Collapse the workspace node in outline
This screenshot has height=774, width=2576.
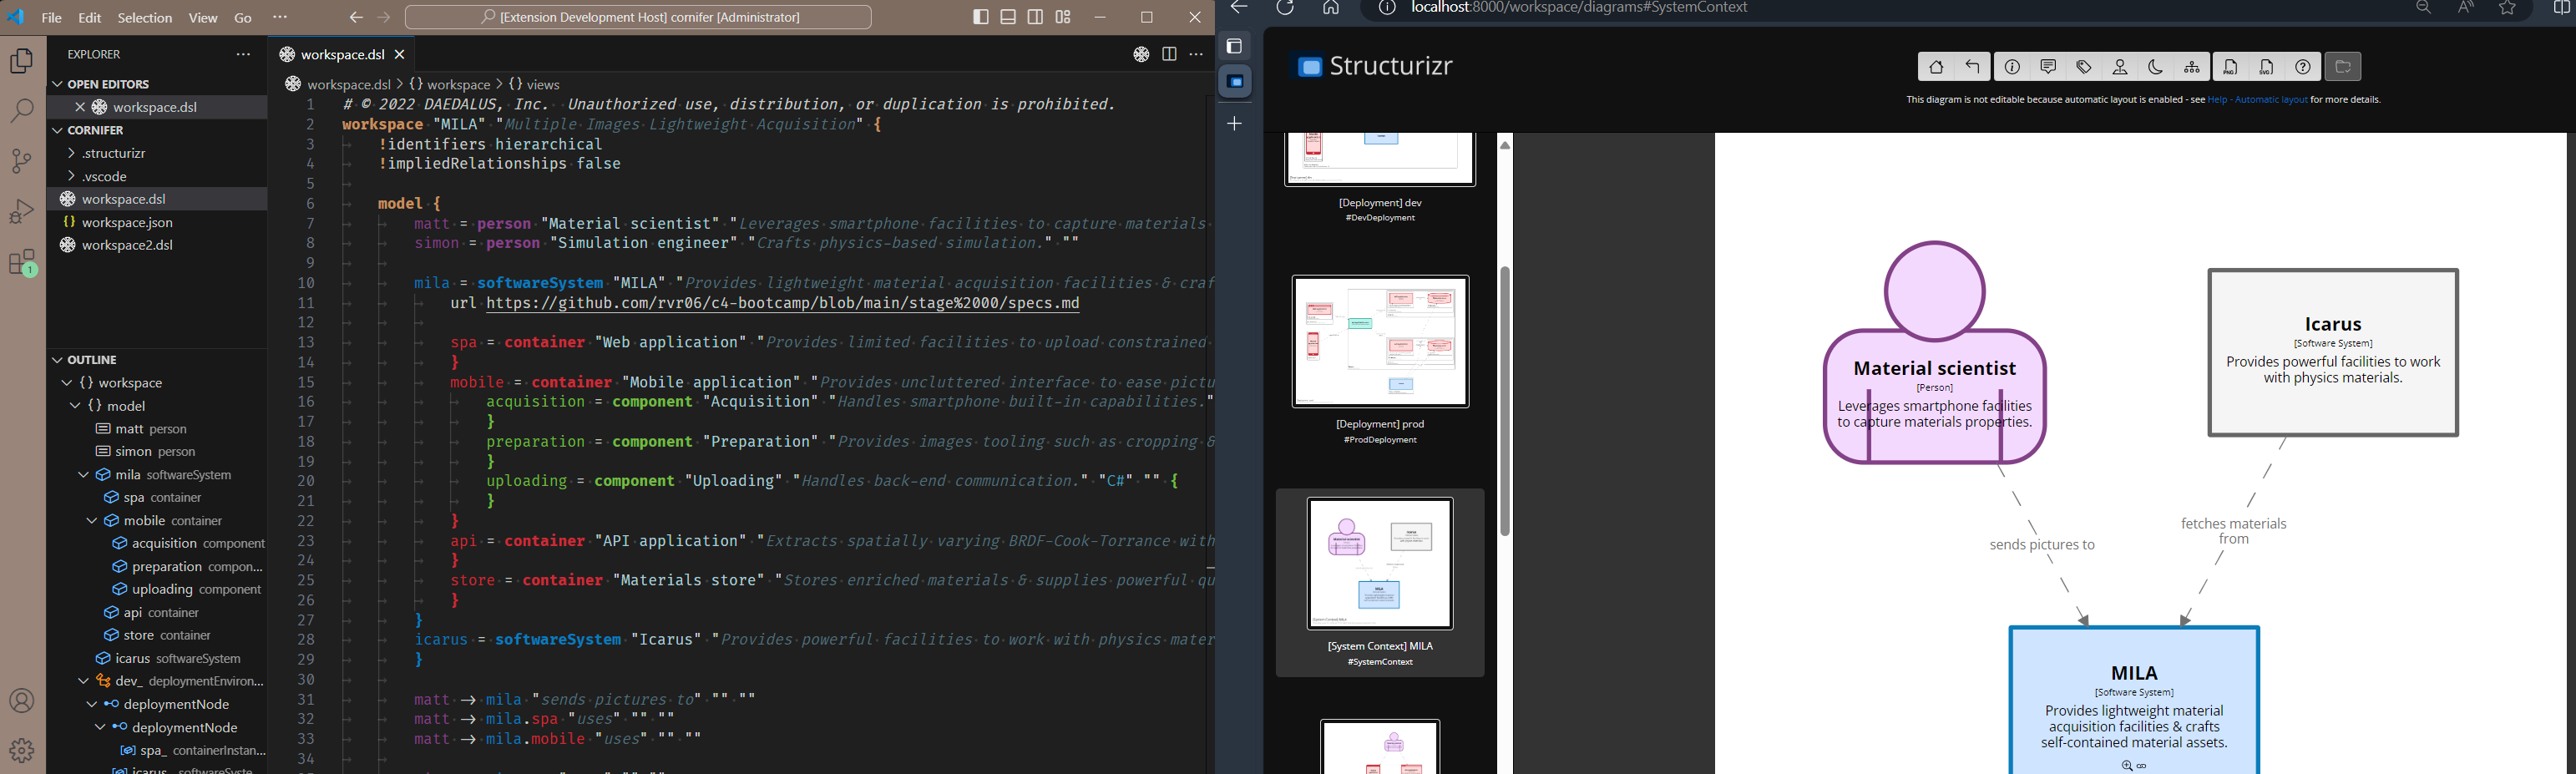tap(67, 383)
